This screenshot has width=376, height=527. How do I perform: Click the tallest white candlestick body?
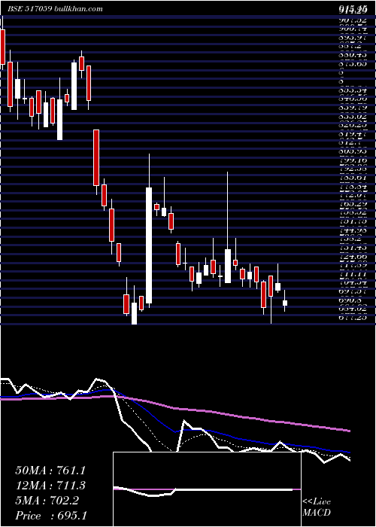149,245
